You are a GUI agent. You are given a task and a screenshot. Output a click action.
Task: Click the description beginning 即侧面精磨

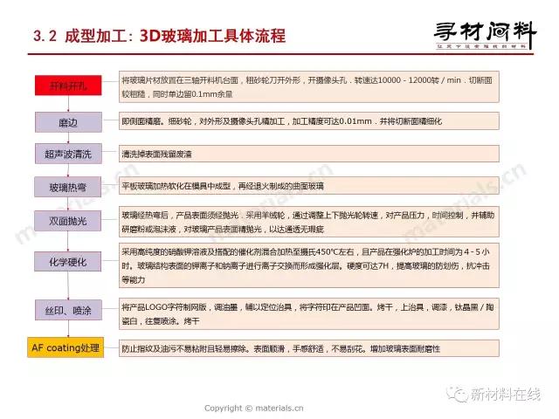pos(308,121)
